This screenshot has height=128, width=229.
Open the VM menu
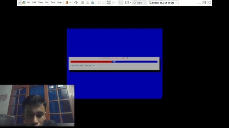click(x=47, y=2)
